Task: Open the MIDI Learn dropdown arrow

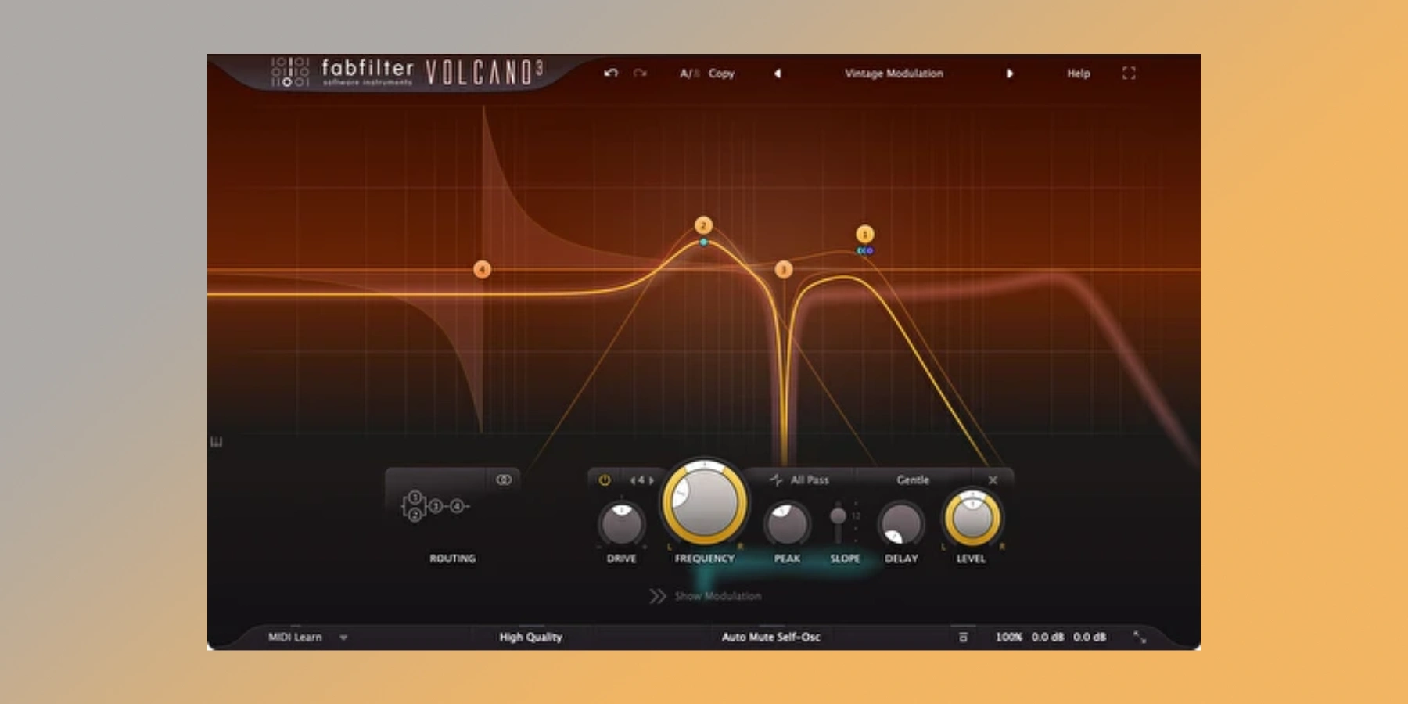Action: click(343, 638)
